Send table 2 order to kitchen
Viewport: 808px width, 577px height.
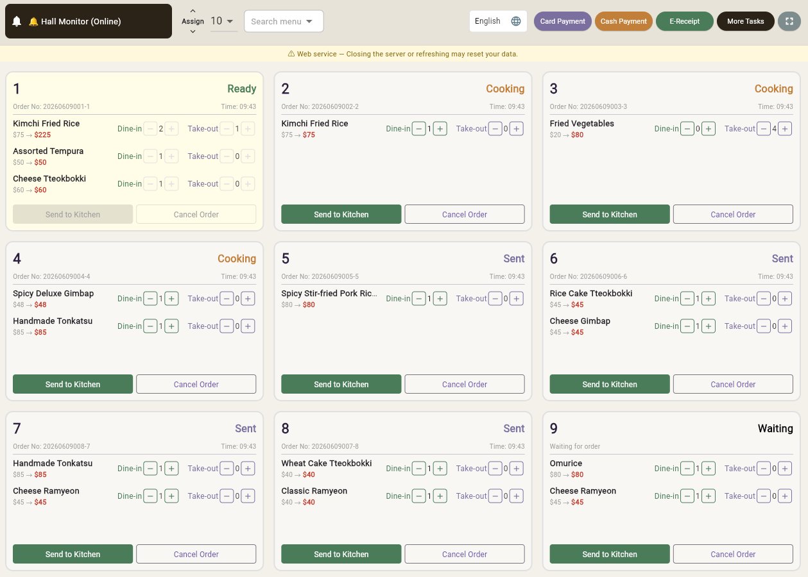(x=341, y=214)
